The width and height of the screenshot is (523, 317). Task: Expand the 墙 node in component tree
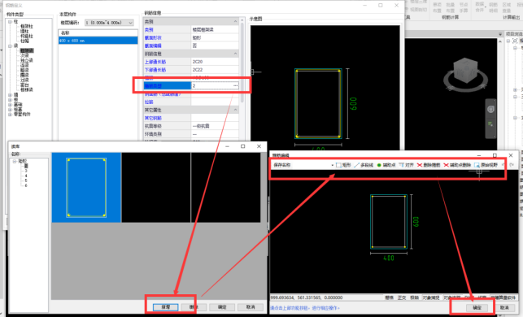click(x=10, y=95)
